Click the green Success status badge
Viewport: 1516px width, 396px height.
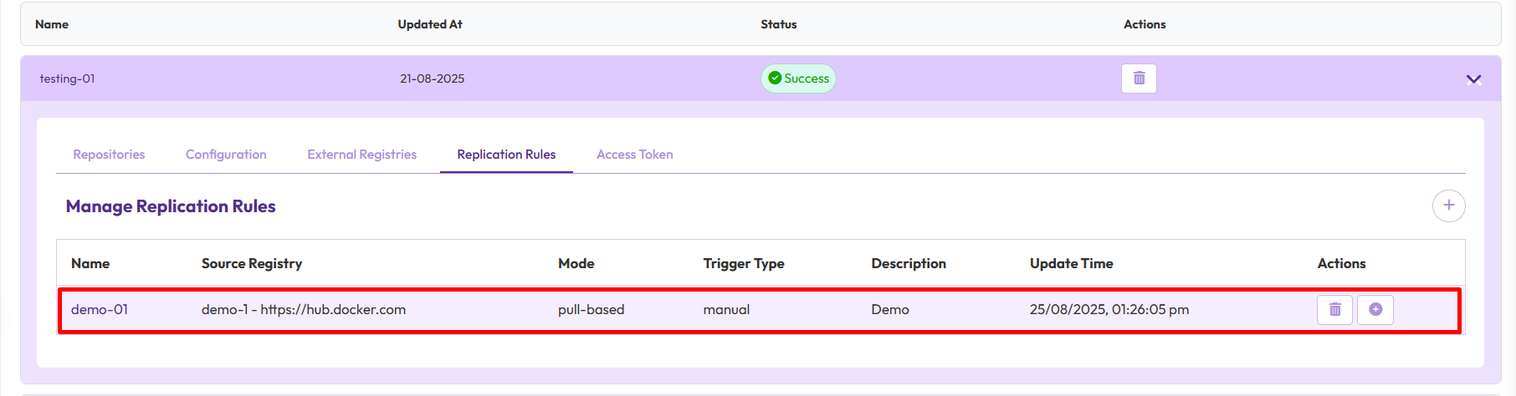[798, 79]
